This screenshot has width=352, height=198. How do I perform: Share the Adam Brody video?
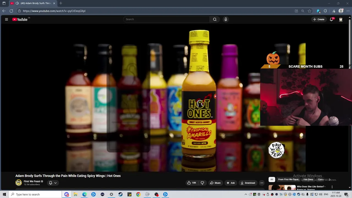coord(215,183)
